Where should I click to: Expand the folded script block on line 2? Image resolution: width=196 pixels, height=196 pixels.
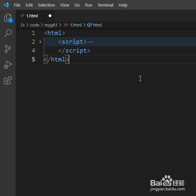coord(40,42)
